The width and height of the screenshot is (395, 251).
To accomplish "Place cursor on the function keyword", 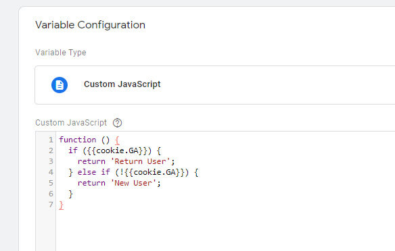I will coord(78,140).
